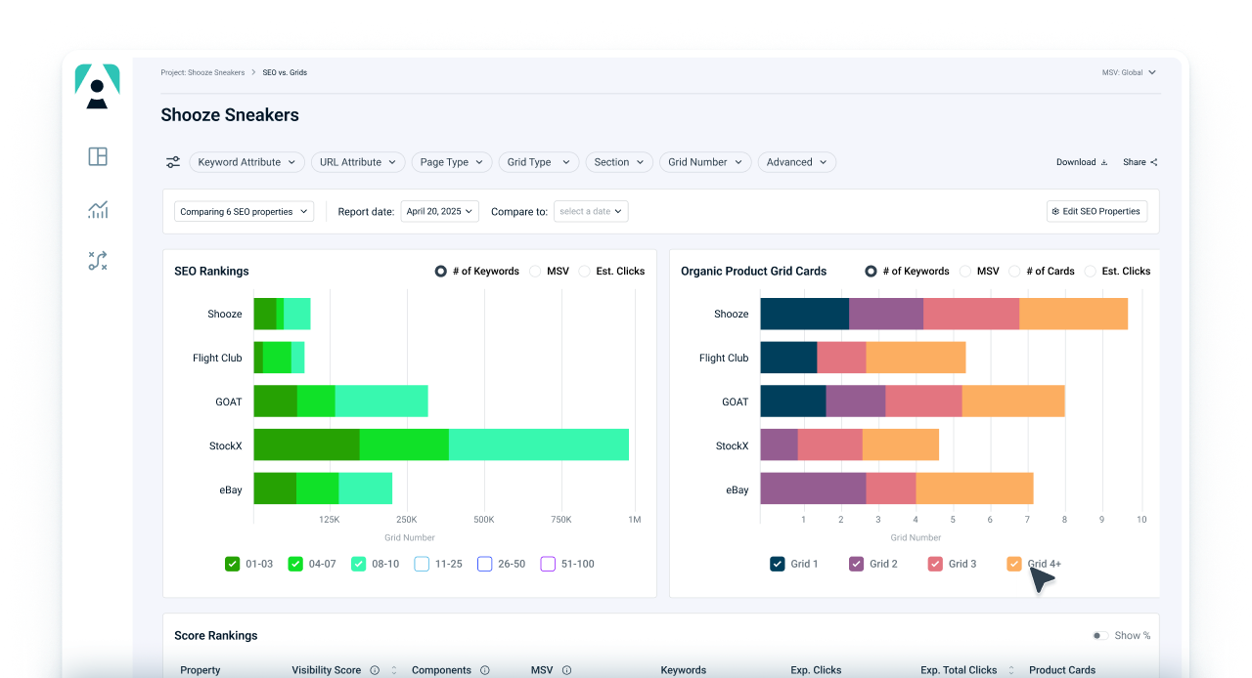This screenshot has width=1252, height=678.
Task: Click GOAT light green 08-10 bar segment
Action: pos(381,401)
